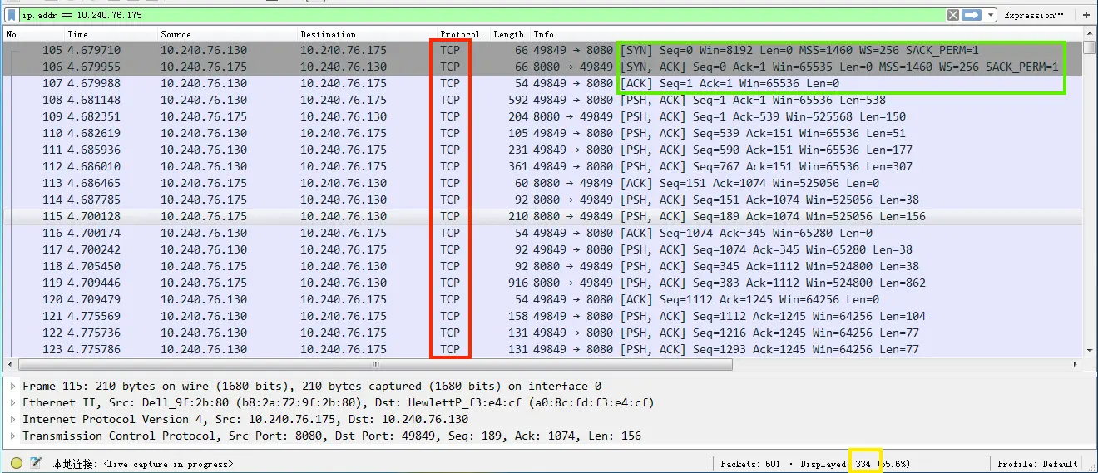Clear the display filter with X button
Image resolution: width=1098 pixels, height=473 pixels.
pyautogui.click(x=953, y=15)
